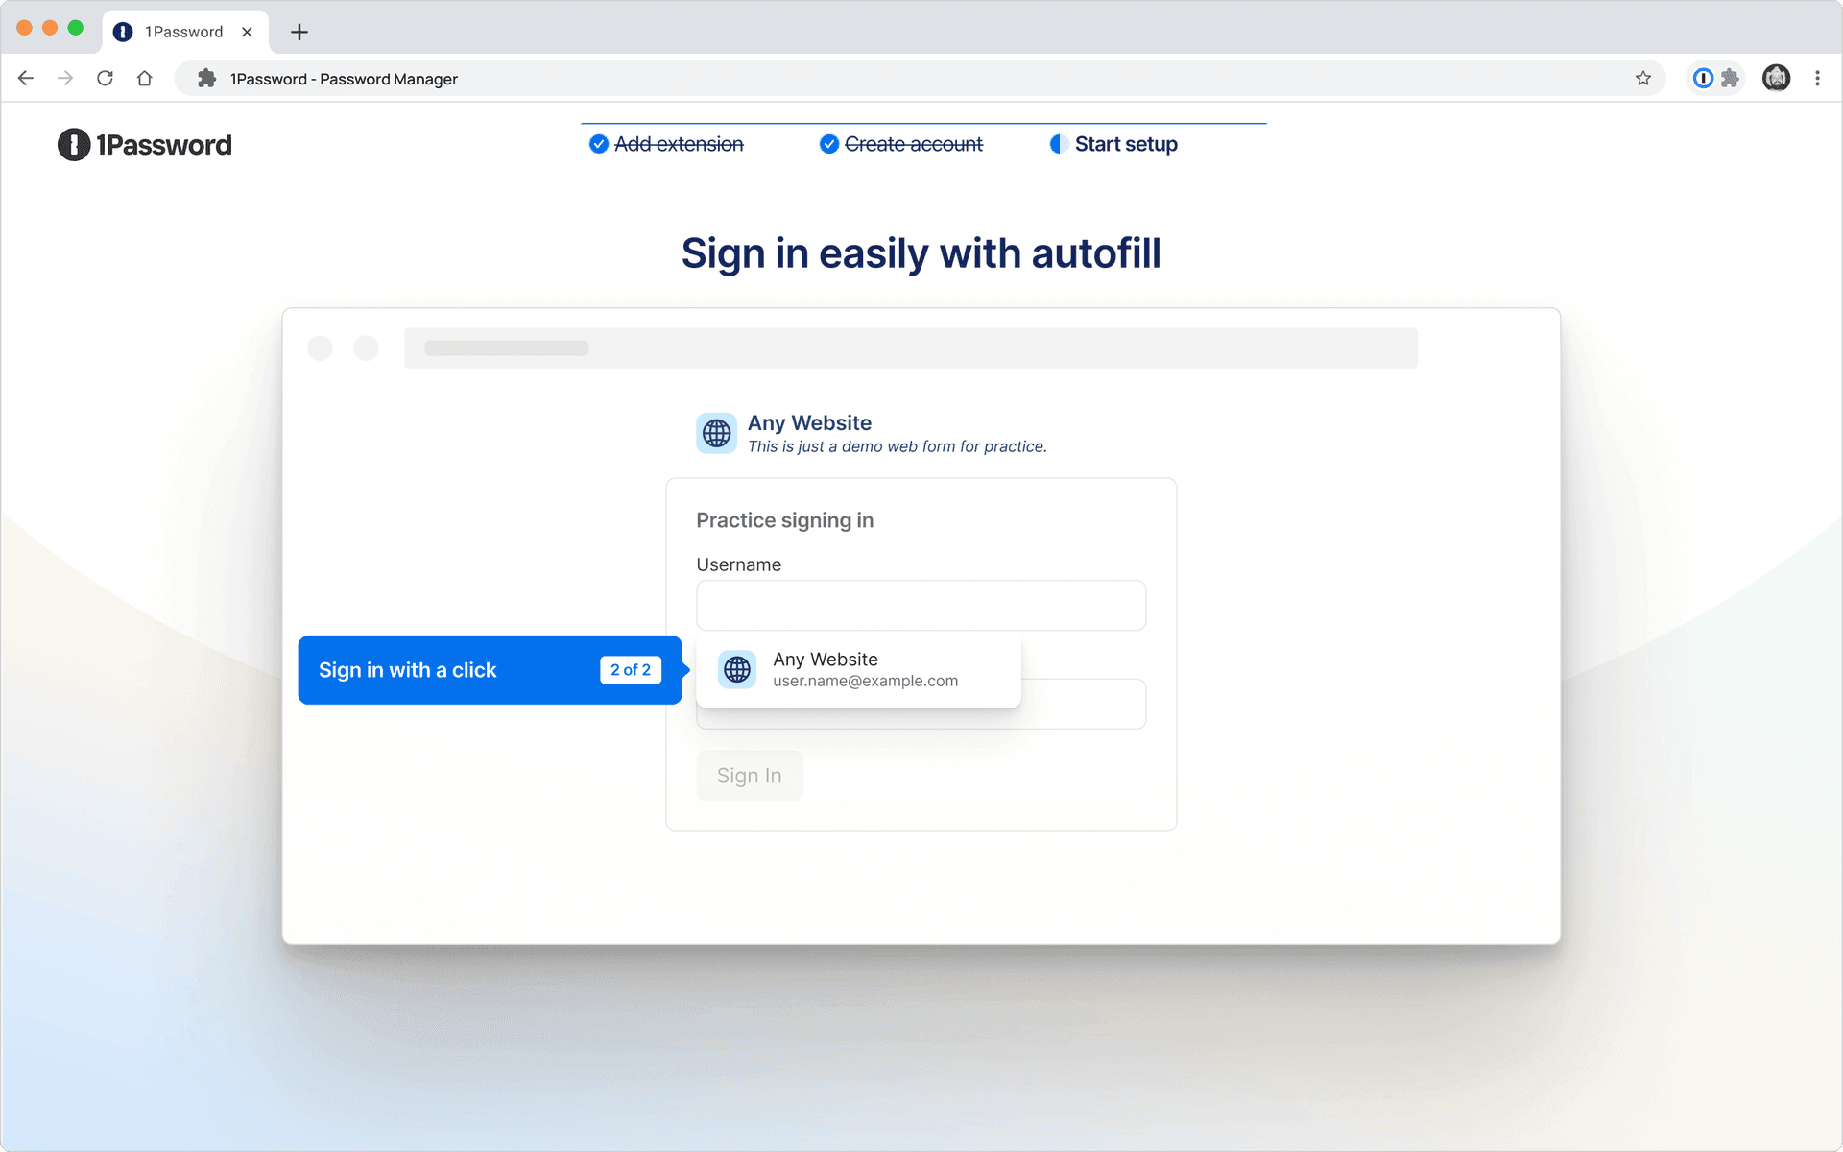
Task: Click the Create account completed checkmark
Action: (829, 144)
